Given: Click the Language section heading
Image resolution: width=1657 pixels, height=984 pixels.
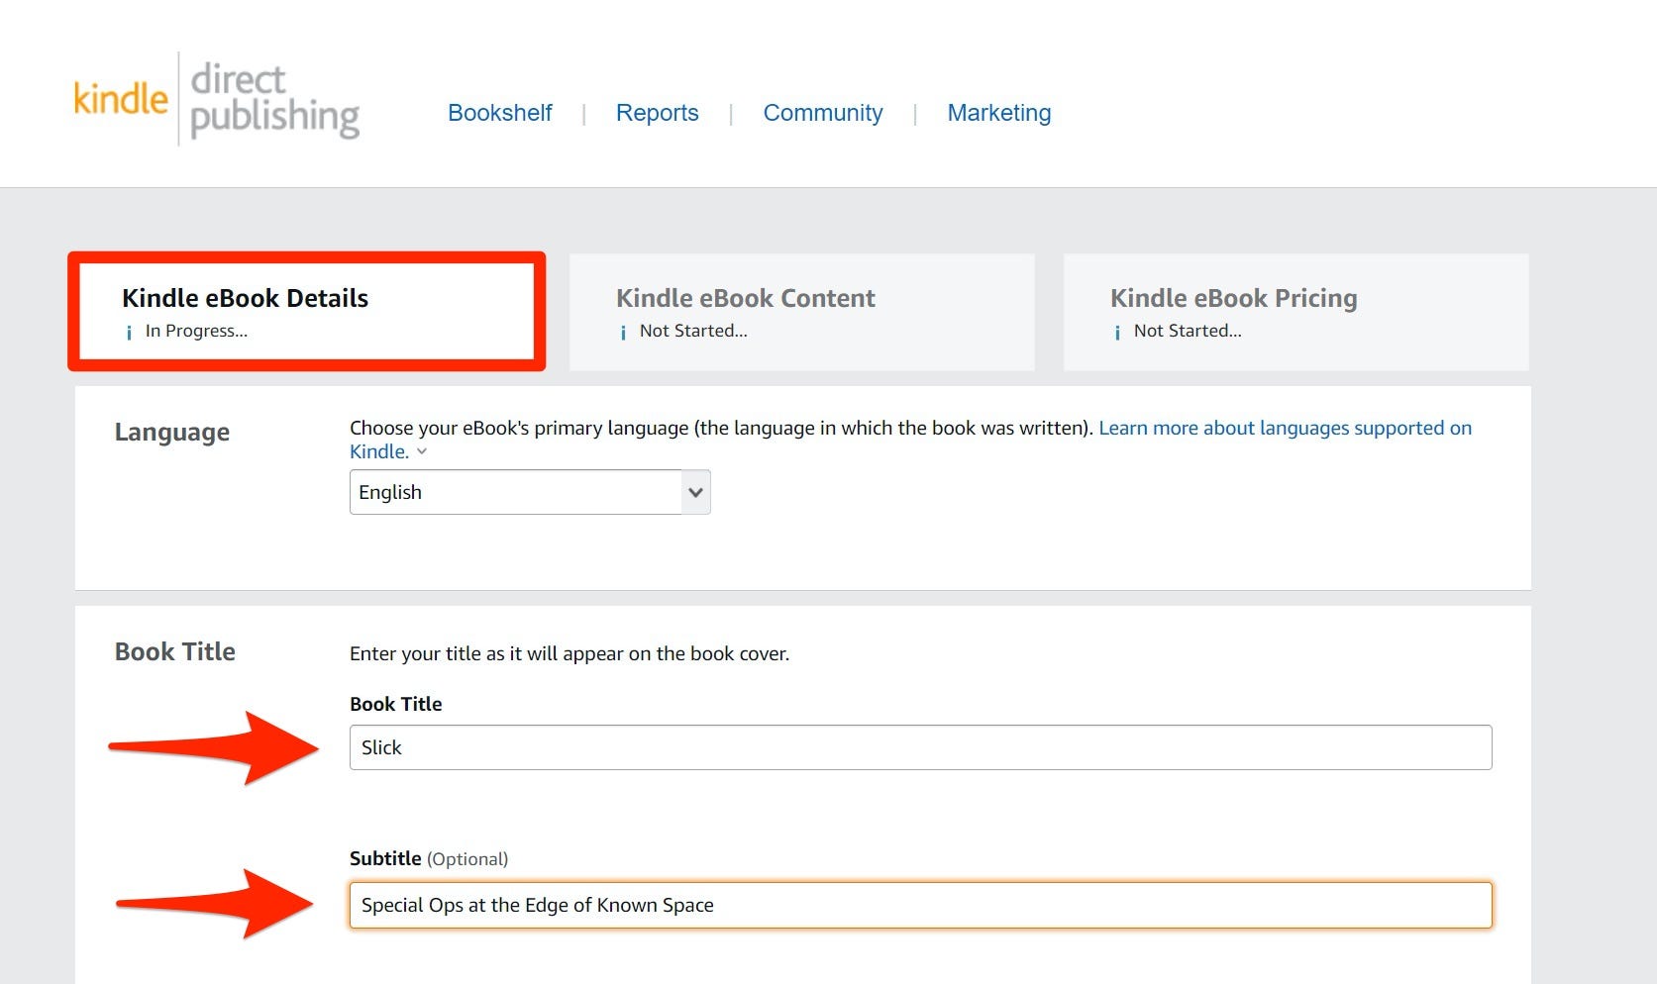Looking at the screenshot, I should click(x=172, y=433).
